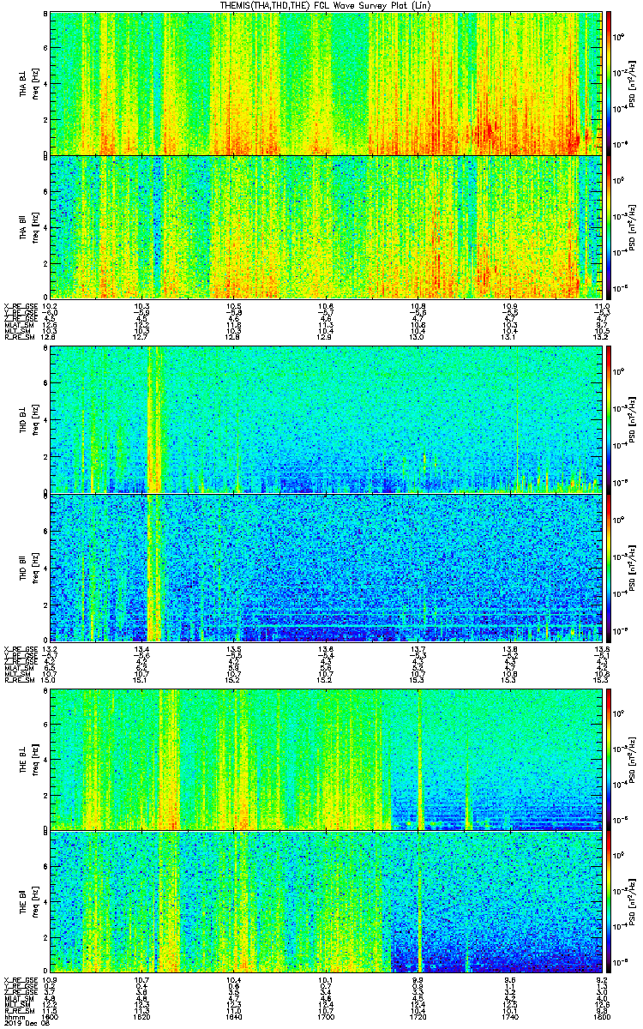This screenshot has height=1029, width=643.
Task: Click the PSD color bar beside THE B-perpendicular panel
Action: [610, 759]
